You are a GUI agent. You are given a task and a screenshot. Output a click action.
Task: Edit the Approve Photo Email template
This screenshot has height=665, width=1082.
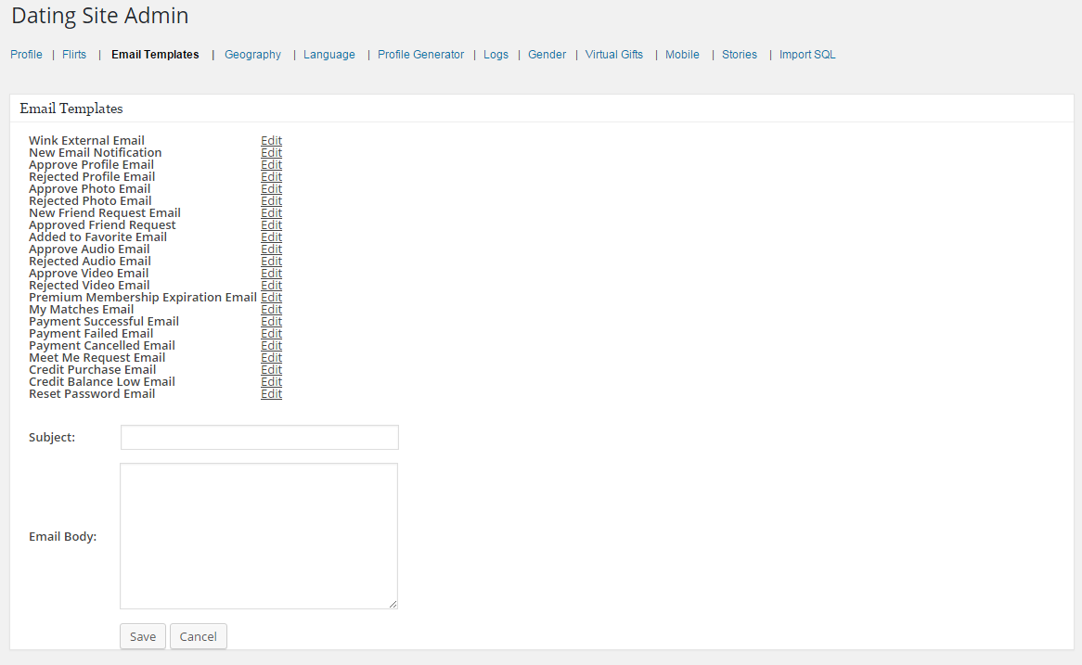271,189
